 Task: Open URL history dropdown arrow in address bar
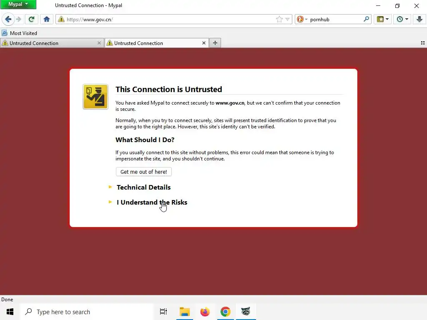(287, 19)
